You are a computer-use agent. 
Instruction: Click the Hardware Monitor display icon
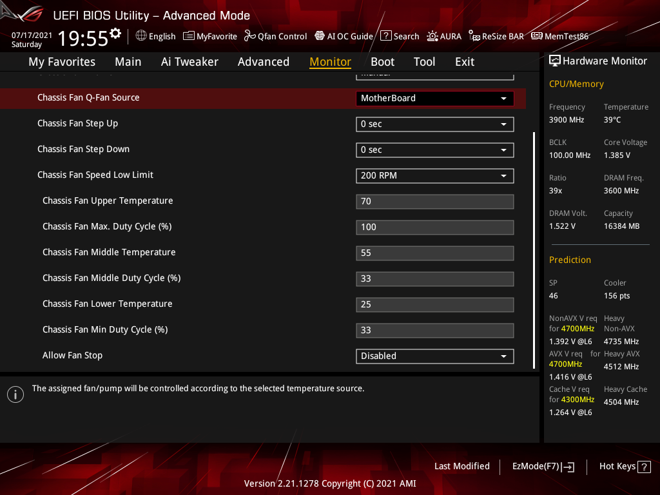tap(555, 61)
